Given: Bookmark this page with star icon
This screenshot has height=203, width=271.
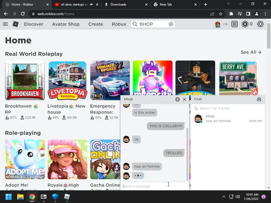Looking at the screenshot, I should 221,14.
